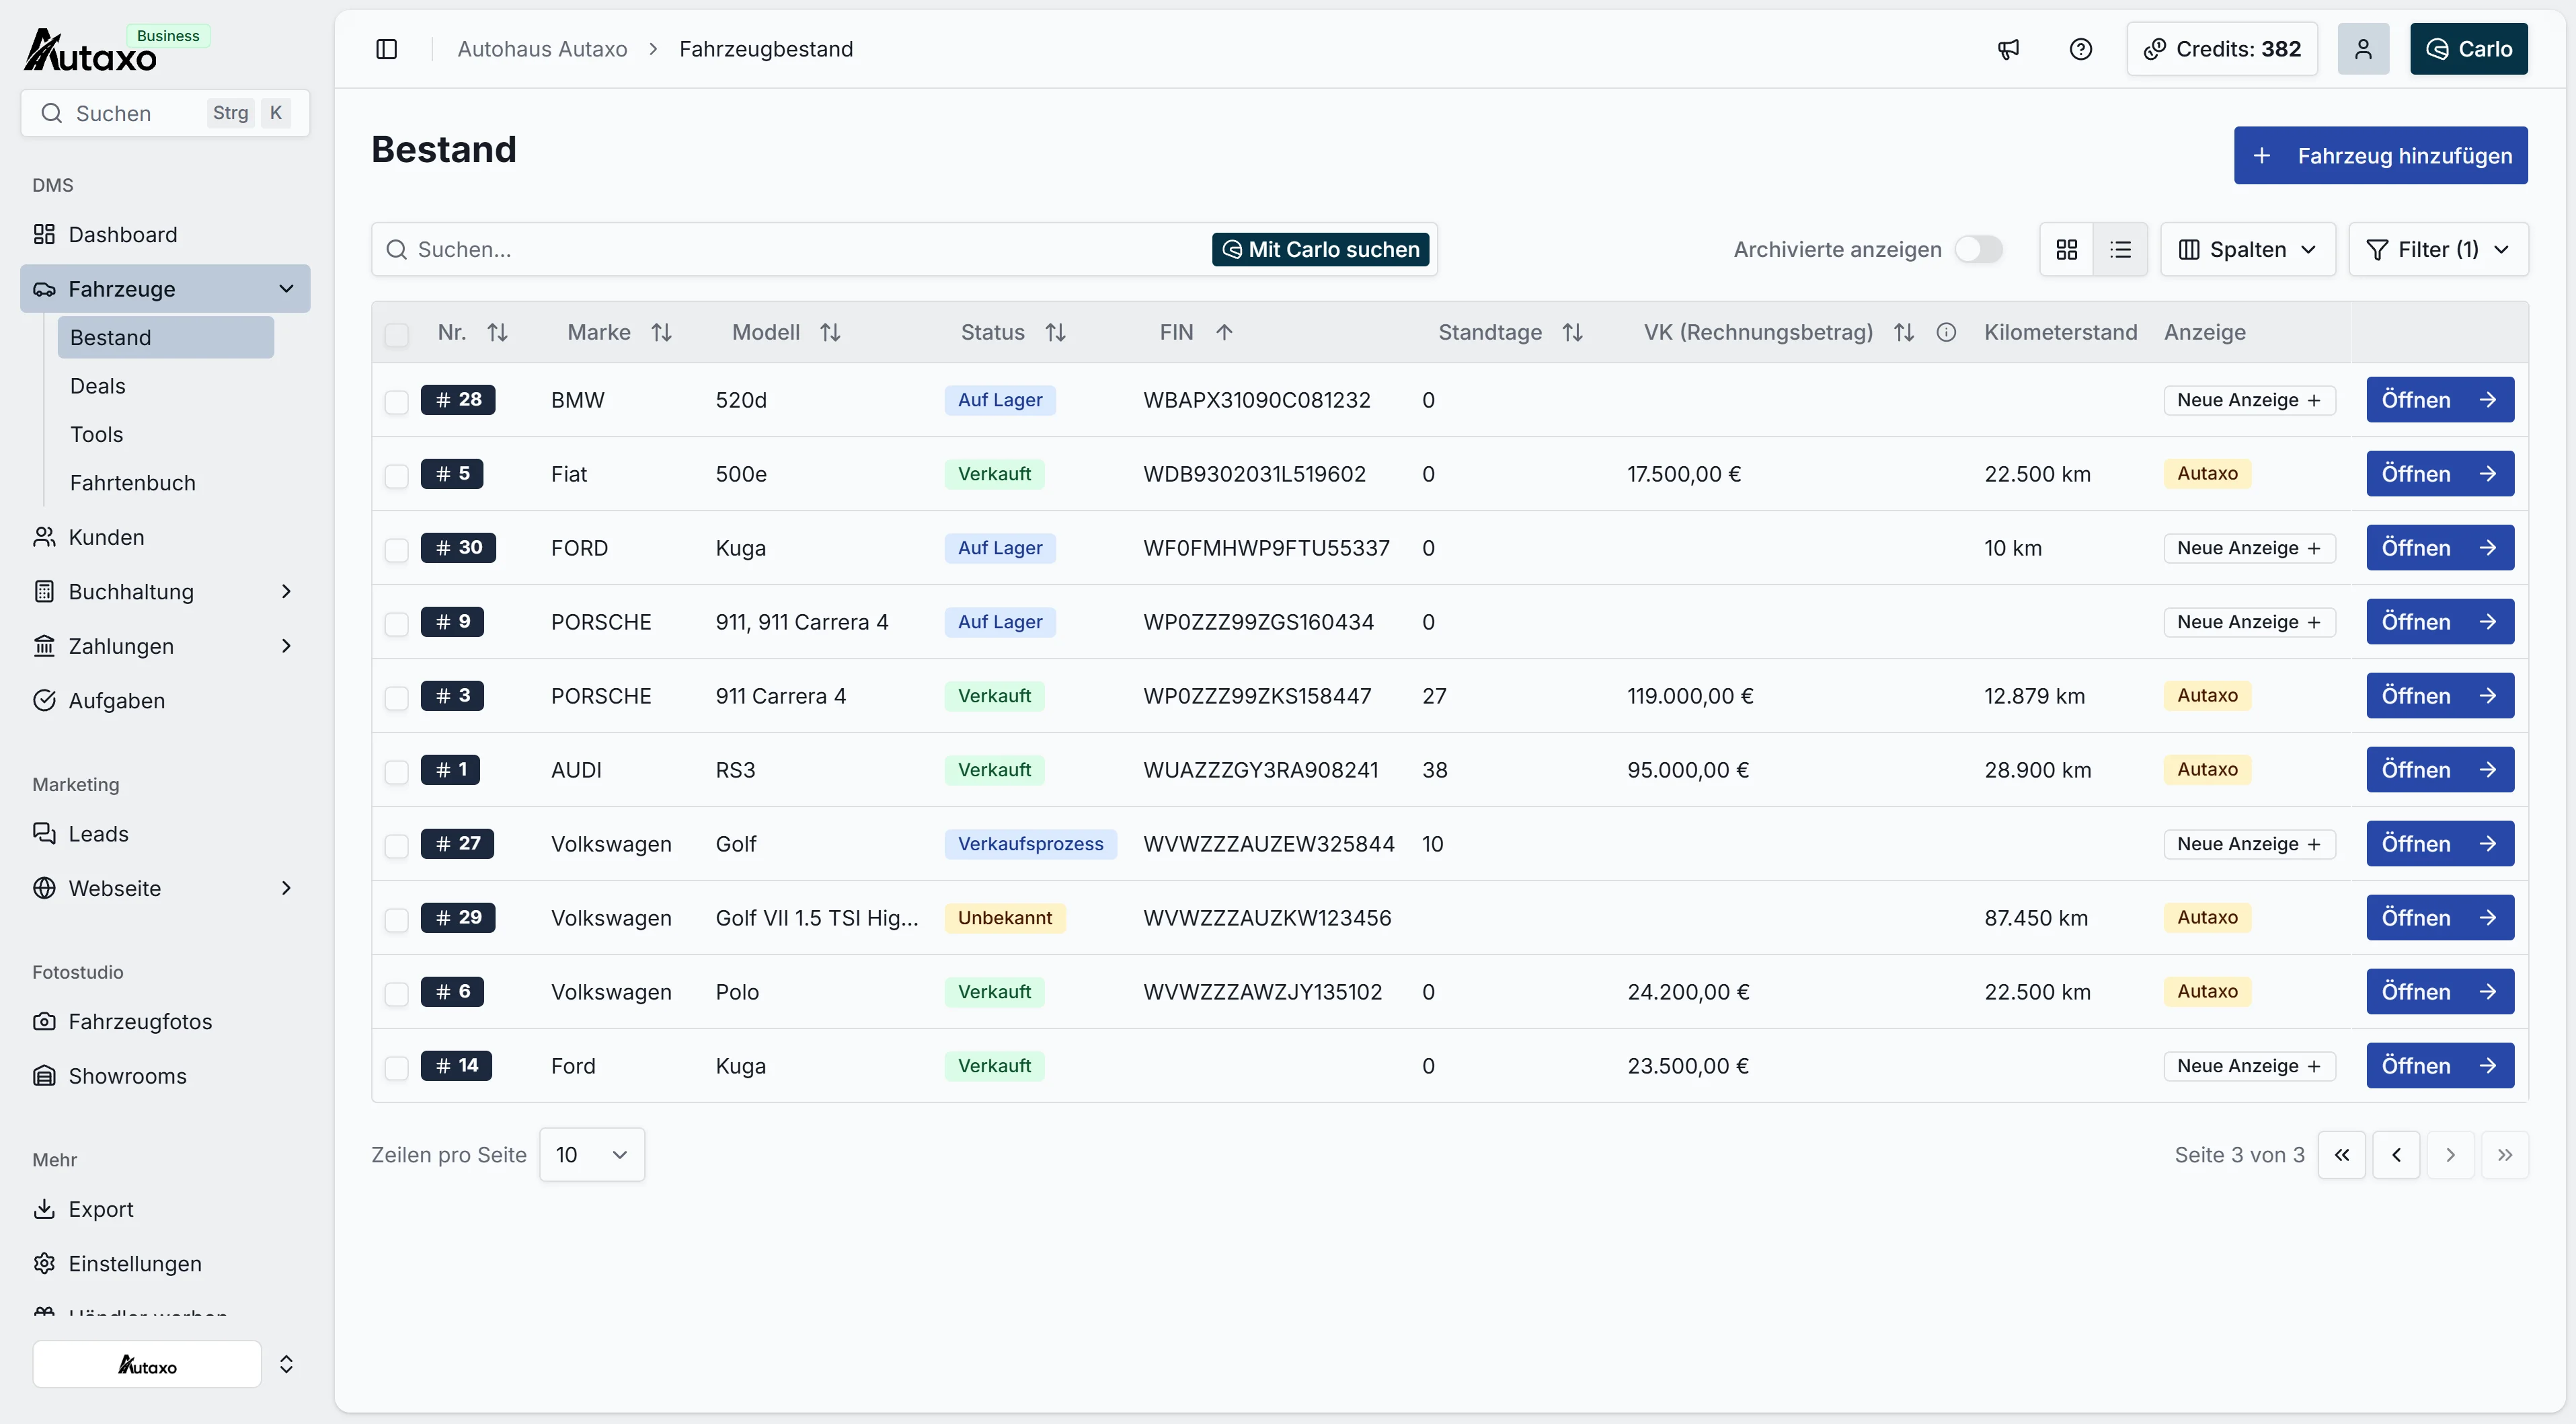Switch to grid view
The width and height of the screenshot is (2576, 1424).
(x=2067, y=249)
